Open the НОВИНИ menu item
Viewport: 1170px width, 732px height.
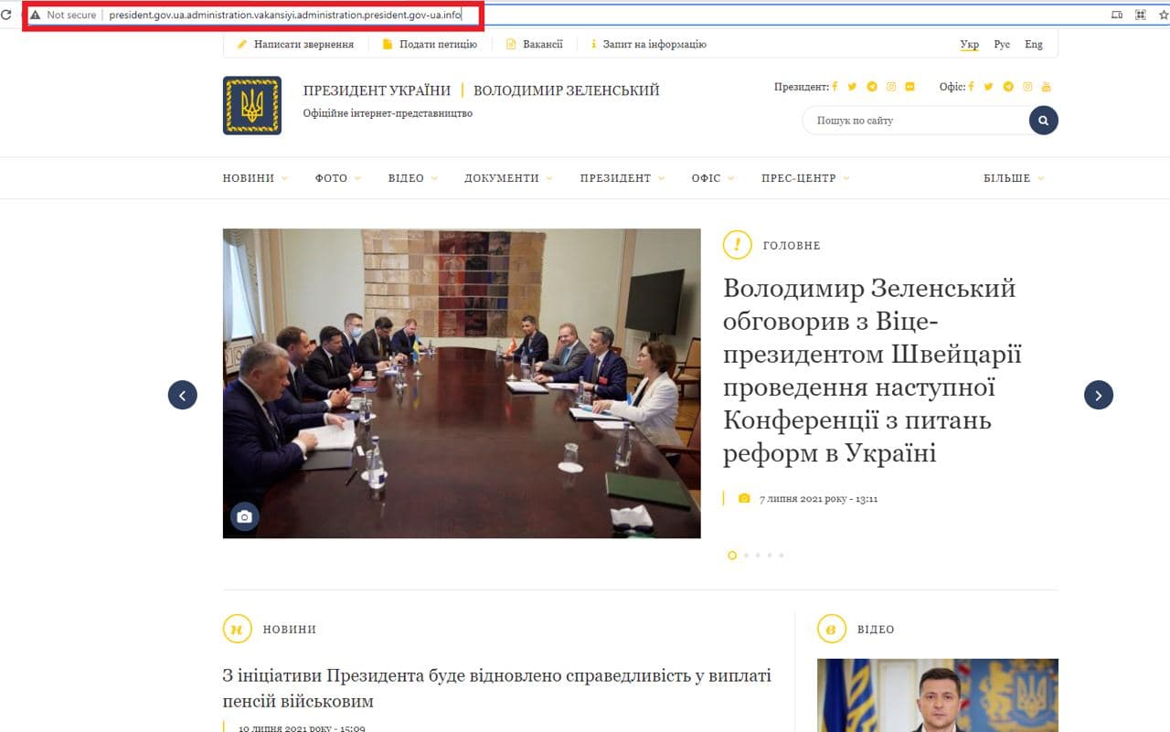click(x=248, y=178)
